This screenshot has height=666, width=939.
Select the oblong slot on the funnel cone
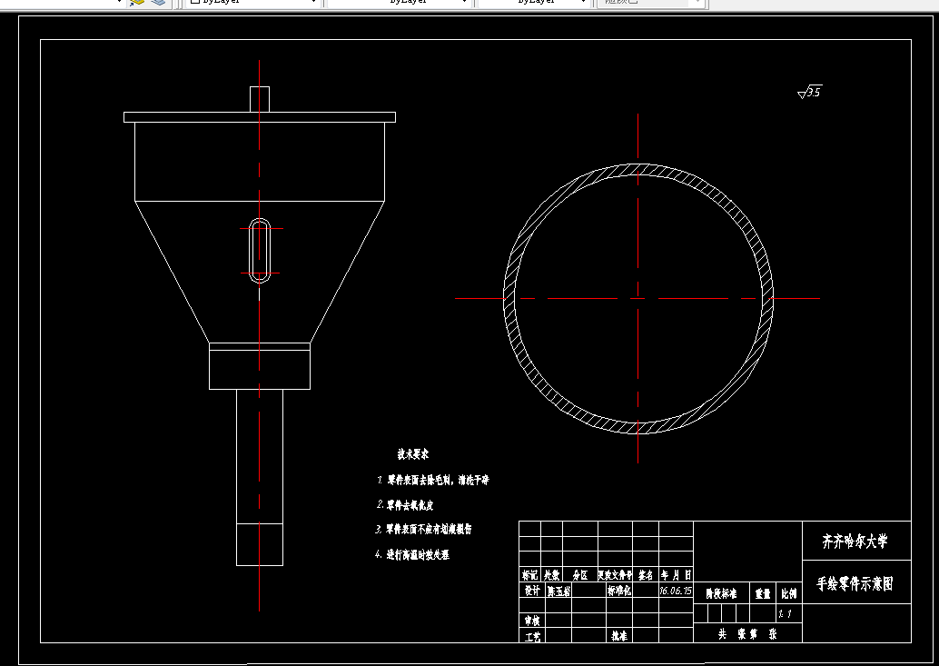click(260, 251)
